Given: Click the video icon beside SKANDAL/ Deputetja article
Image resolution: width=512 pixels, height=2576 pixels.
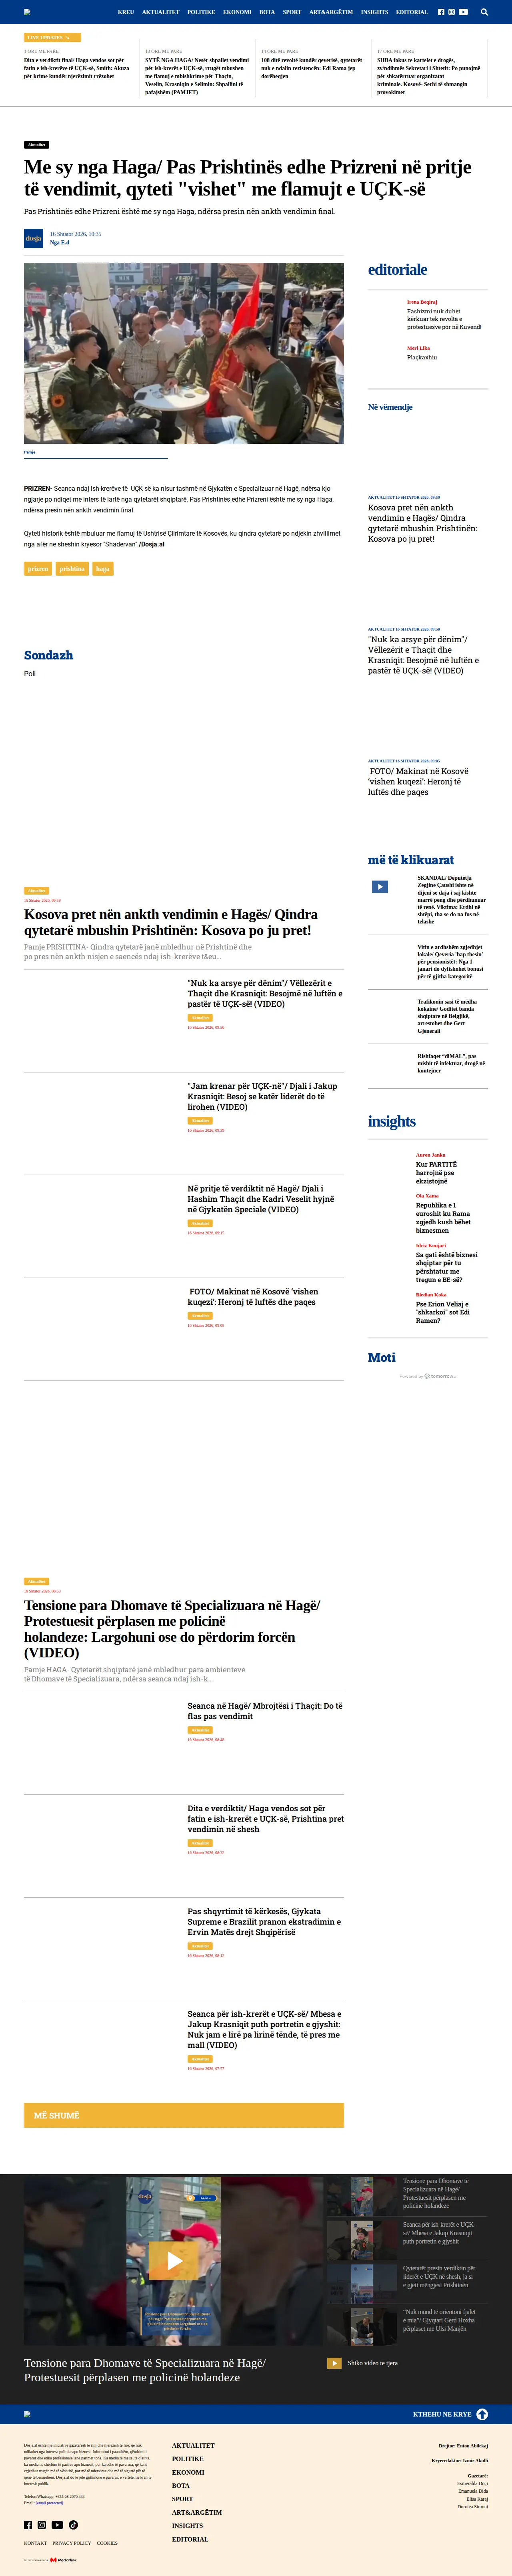Looking at the screenshot, I should (x=380, y=886).
